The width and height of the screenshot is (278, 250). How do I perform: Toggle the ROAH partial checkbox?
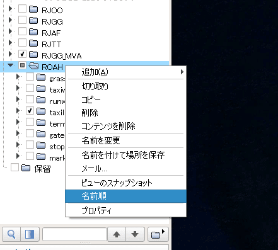pos(22,65)
